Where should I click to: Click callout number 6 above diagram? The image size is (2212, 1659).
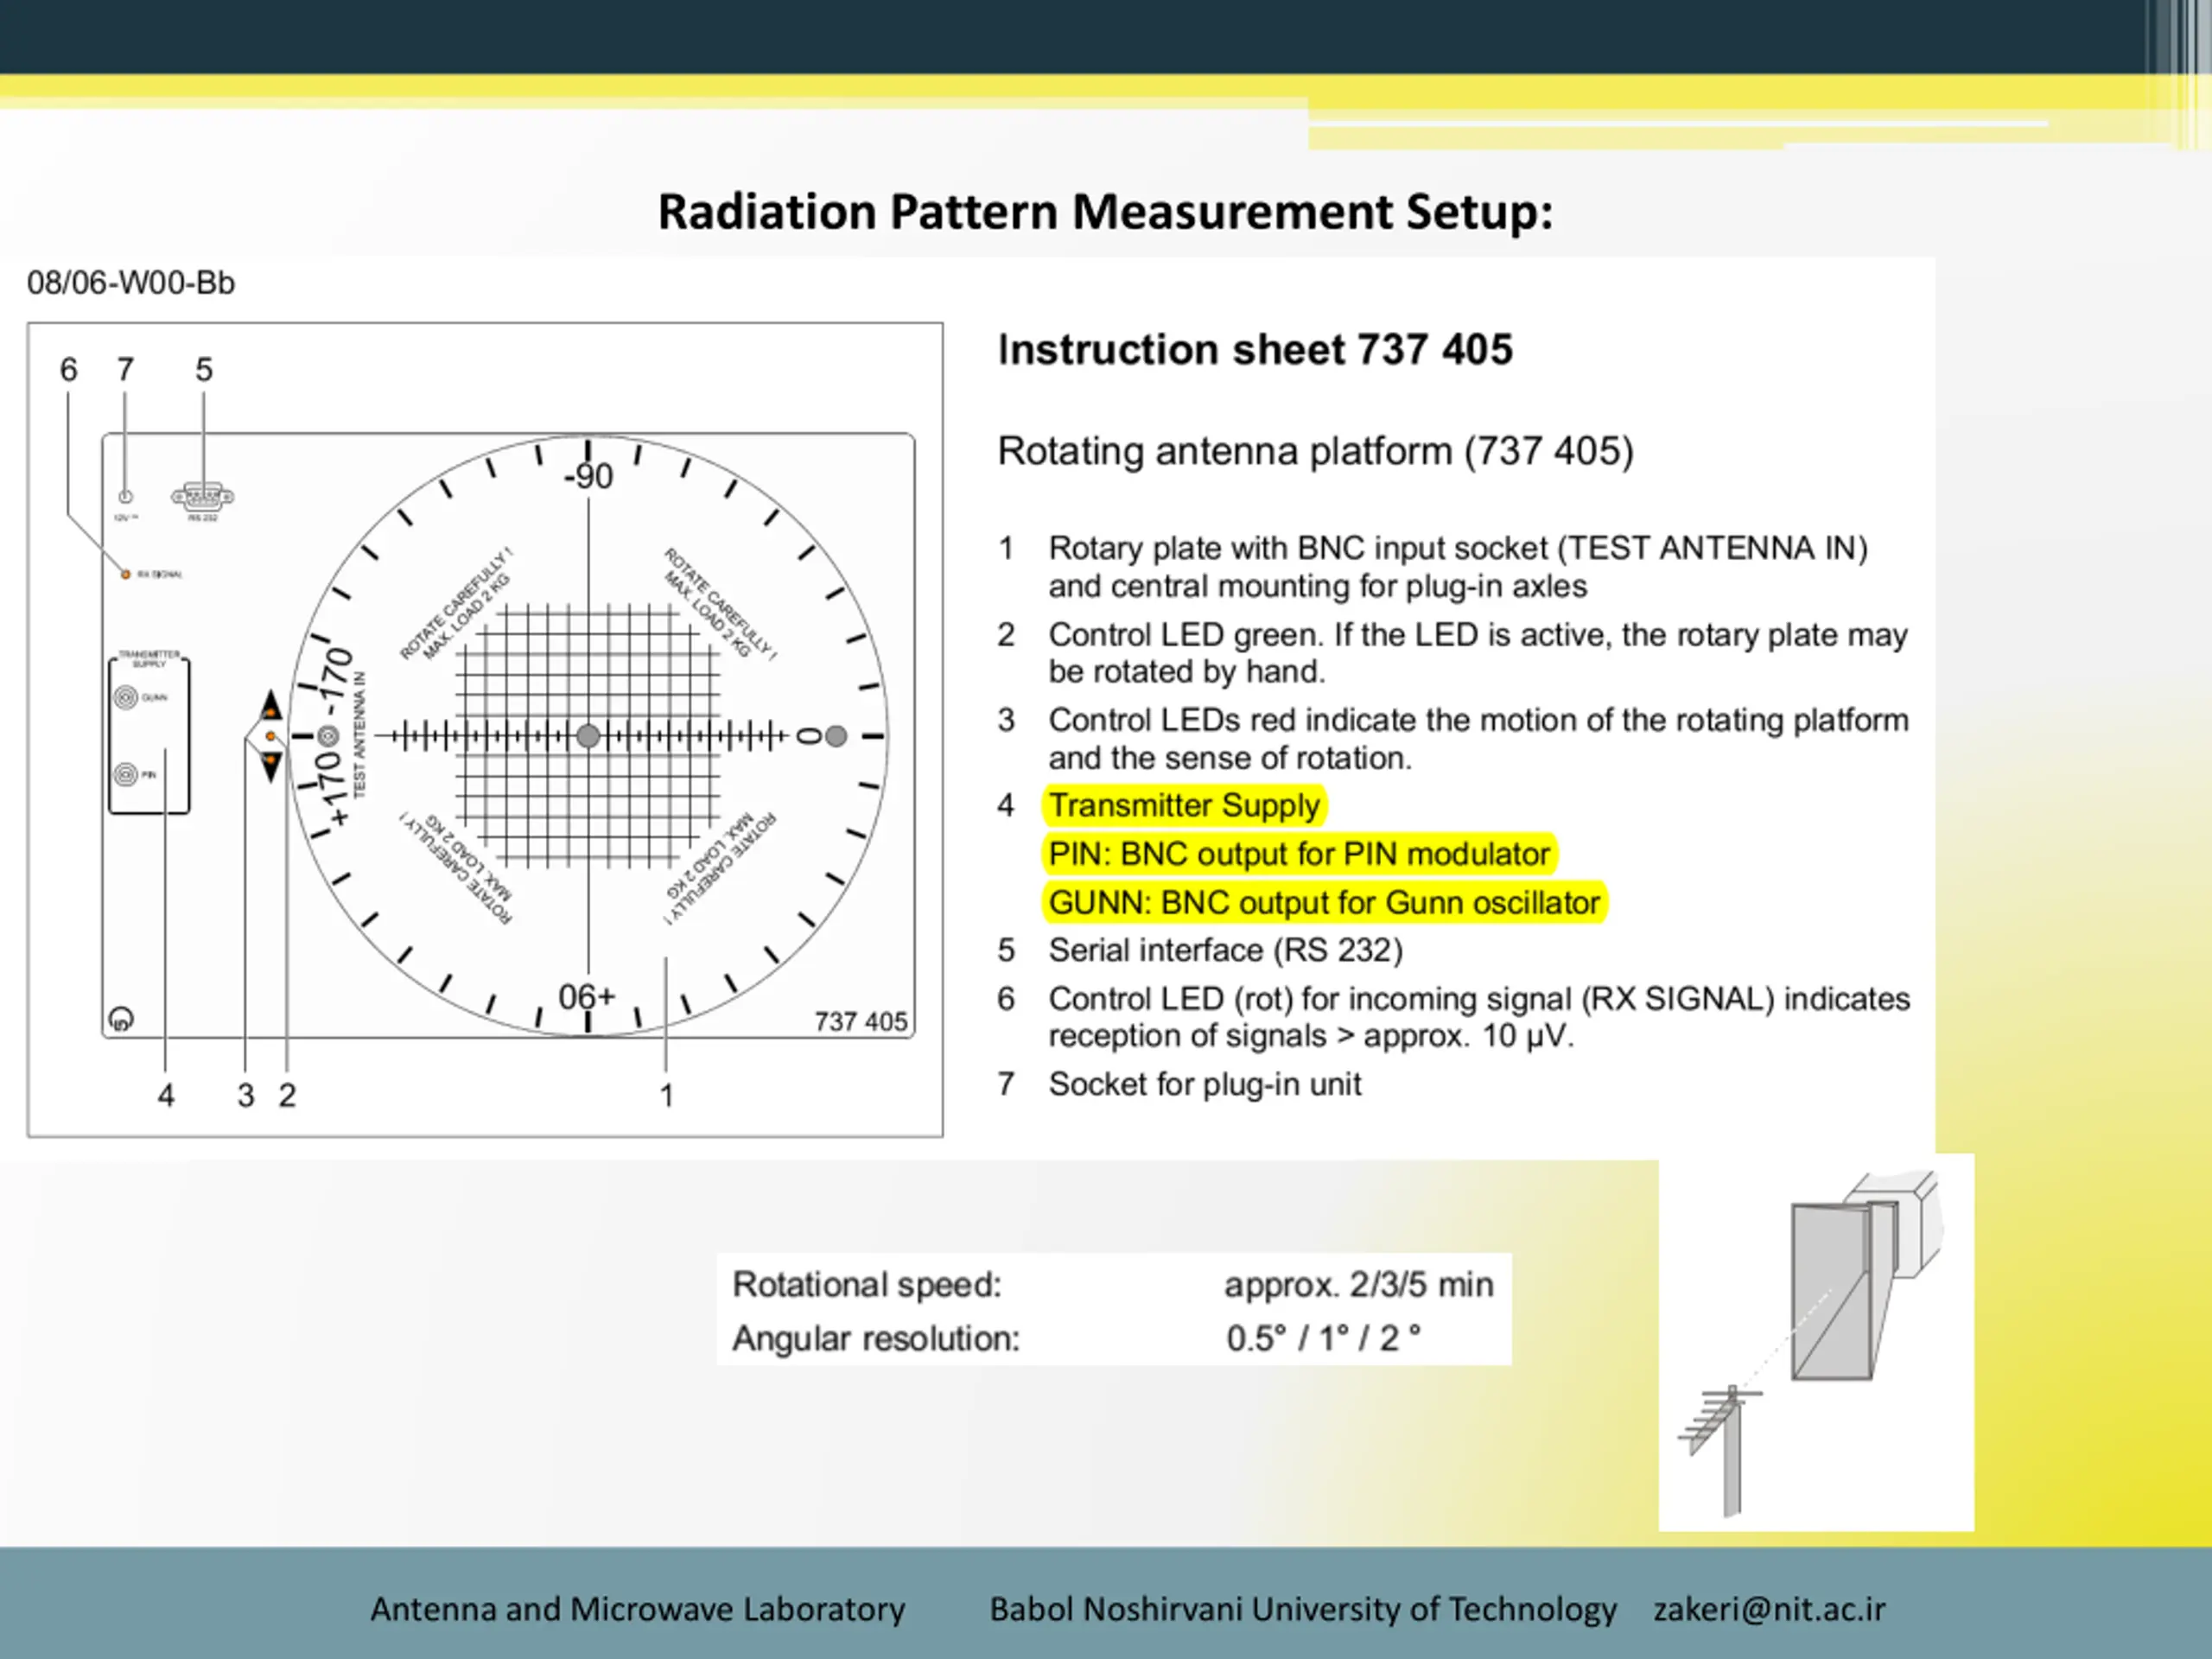click(68, 370)
